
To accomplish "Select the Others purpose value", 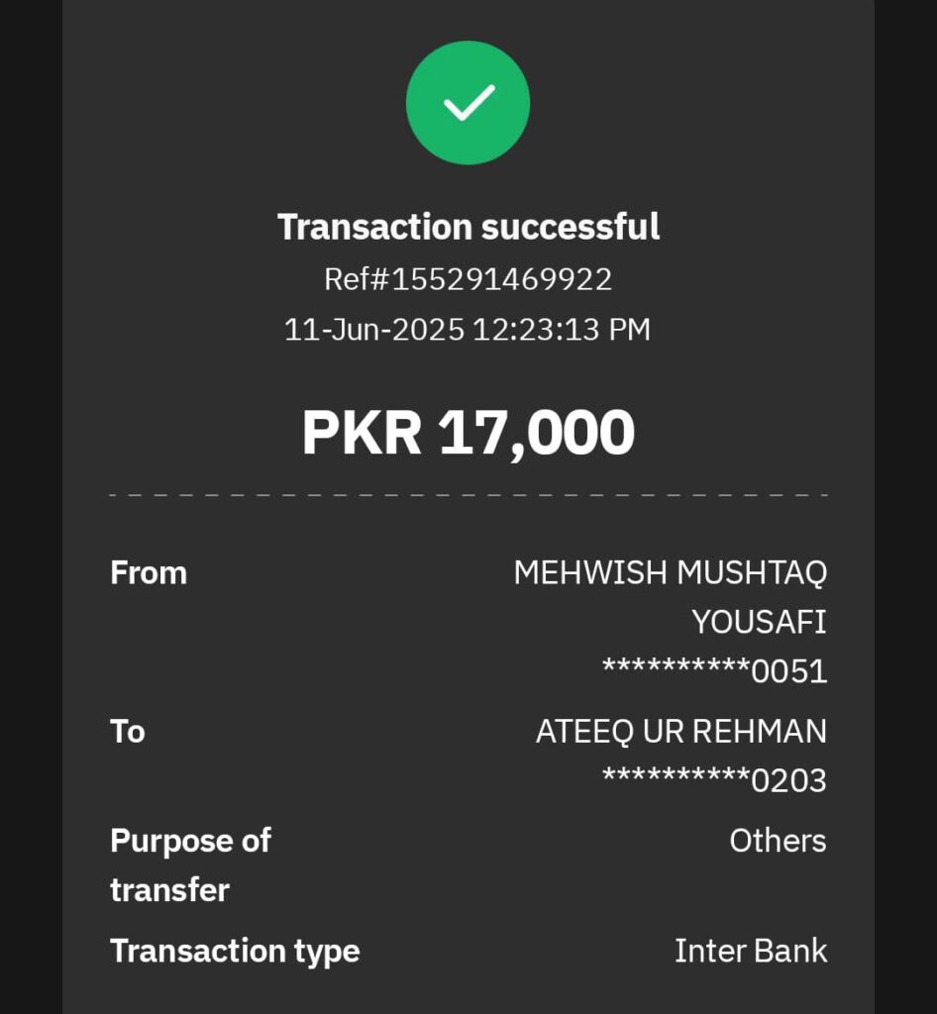I will click(778, 842).
